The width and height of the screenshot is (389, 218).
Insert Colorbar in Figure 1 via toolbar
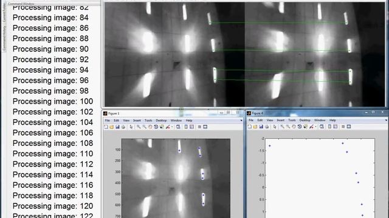coord(186,127)
